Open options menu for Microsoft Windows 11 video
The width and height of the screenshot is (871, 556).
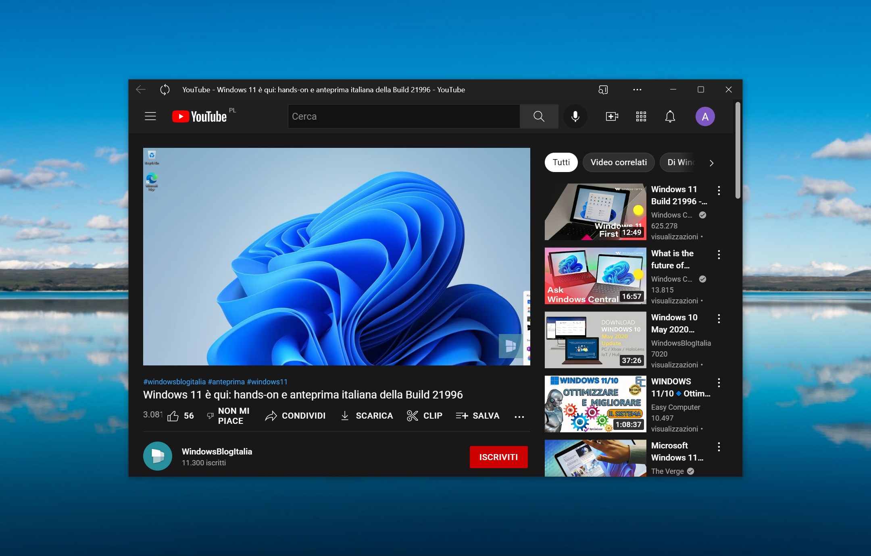click(x=719, y=446)
